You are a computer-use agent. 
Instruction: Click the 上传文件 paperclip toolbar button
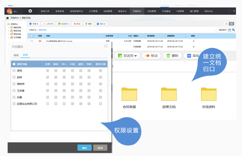[48, 24]
